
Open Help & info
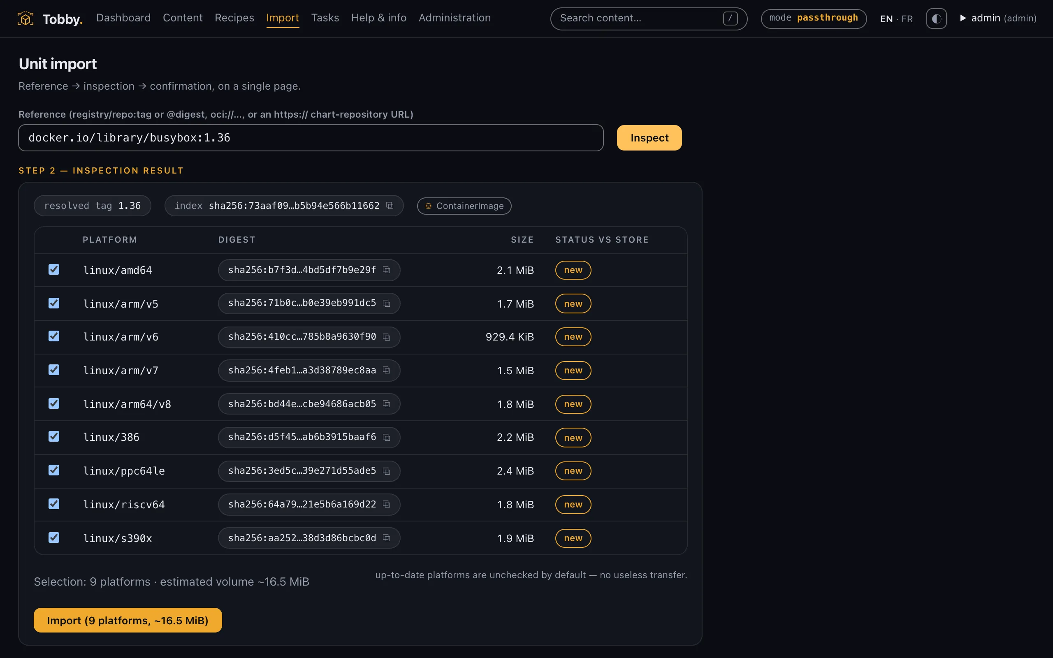tap(379, 18)
